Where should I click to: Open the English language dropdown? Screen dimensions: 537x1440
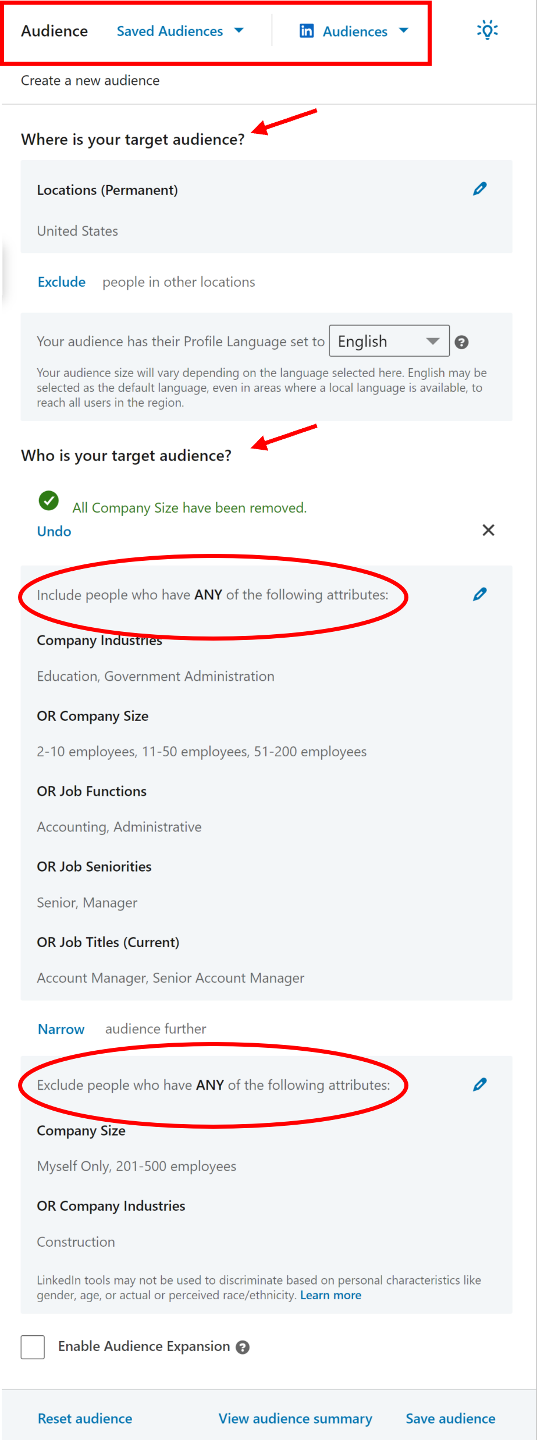coord(389,340)
